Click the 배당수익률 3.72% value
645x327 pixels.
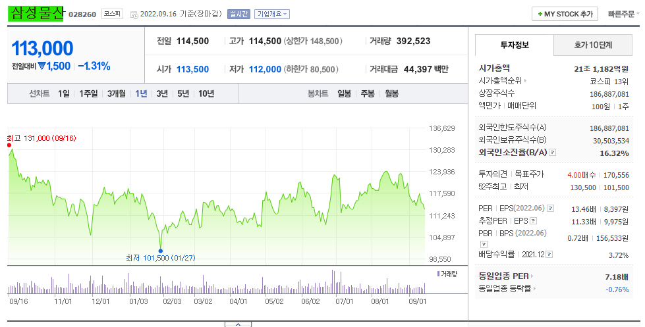click(619, 255)
